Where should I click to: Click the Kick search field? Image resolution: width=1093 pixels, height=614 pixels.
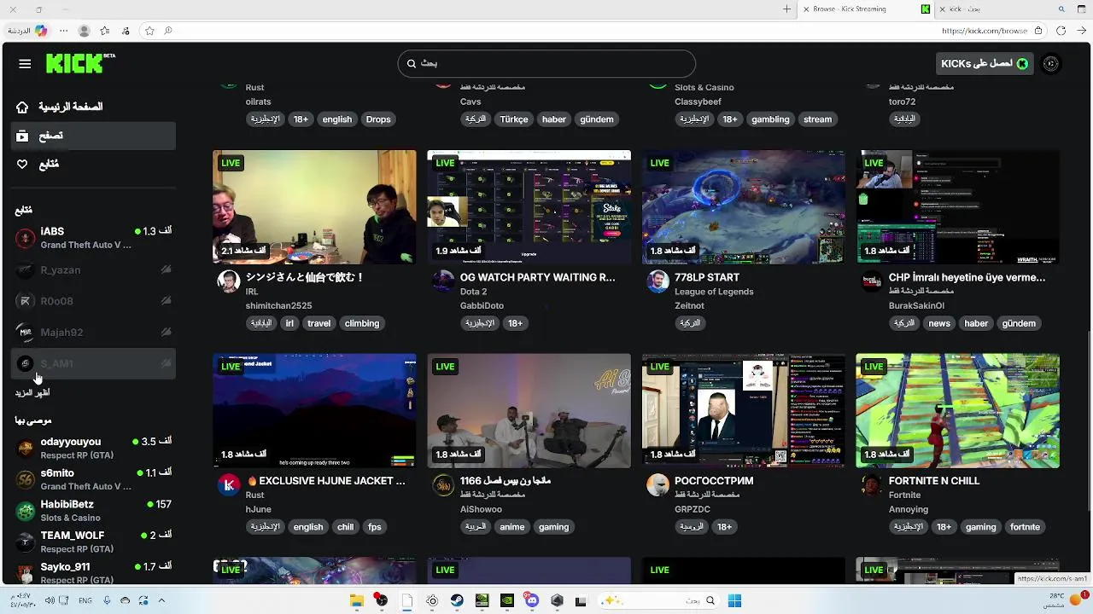click(546, 64)
